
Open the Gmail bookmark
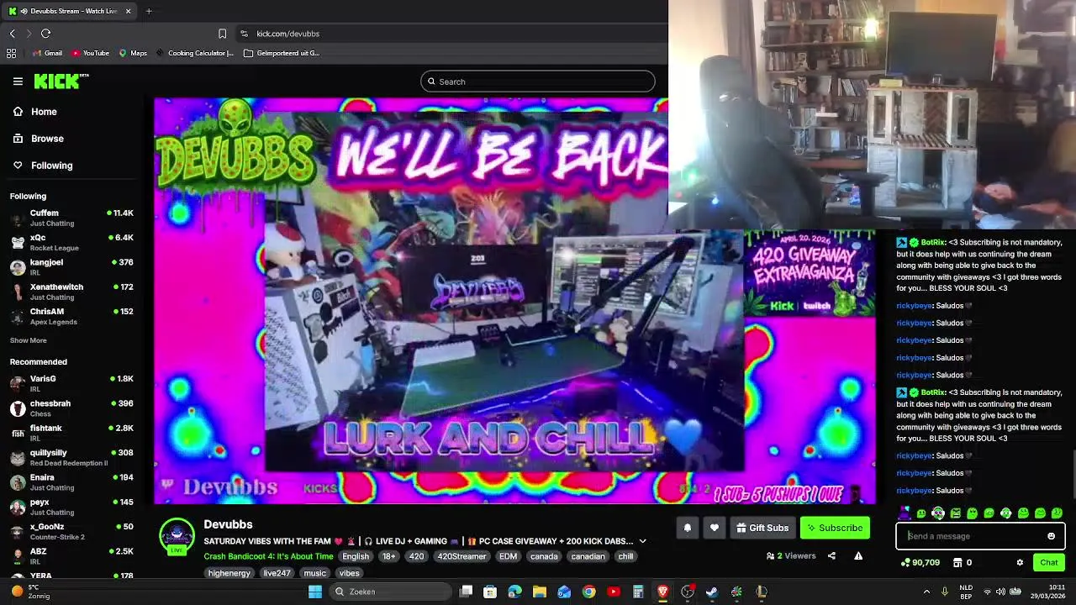tap(47, 53)
